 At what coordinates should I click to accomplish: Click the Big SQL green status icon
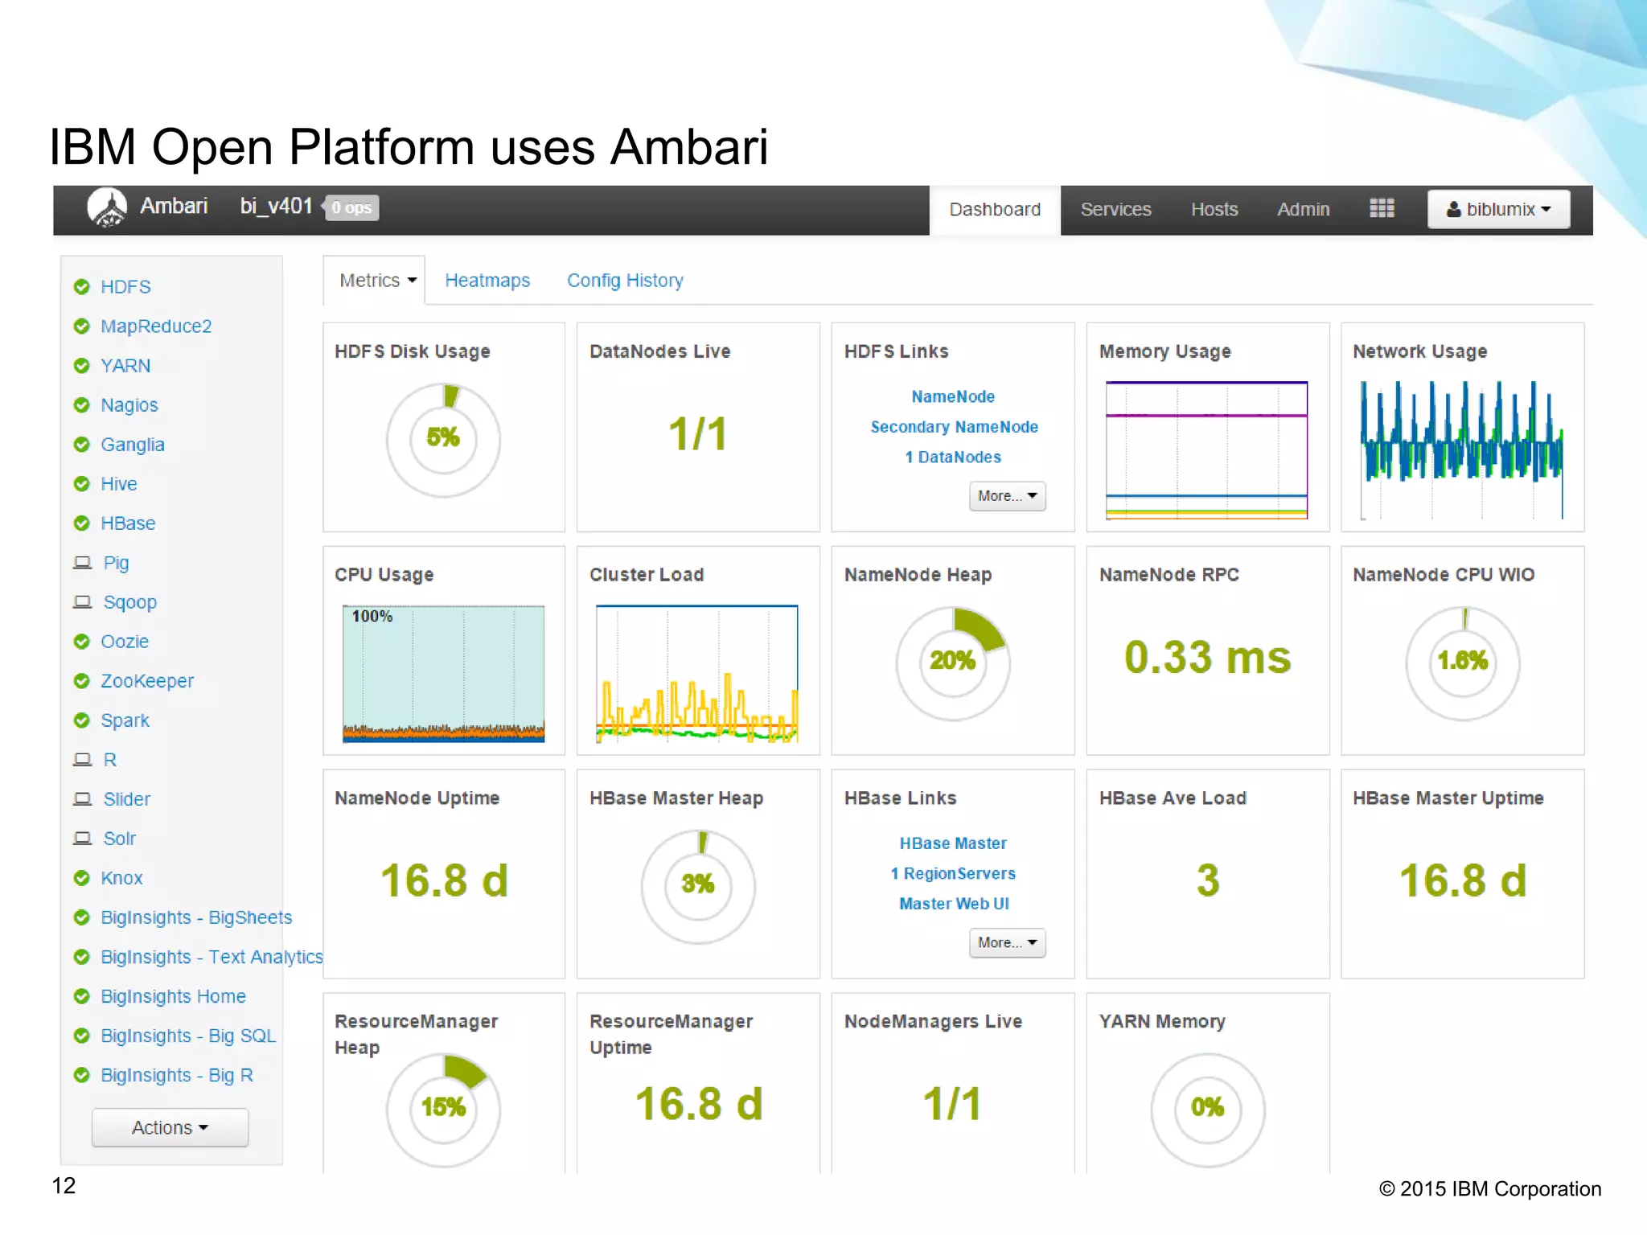click(x=81, y=1036)
